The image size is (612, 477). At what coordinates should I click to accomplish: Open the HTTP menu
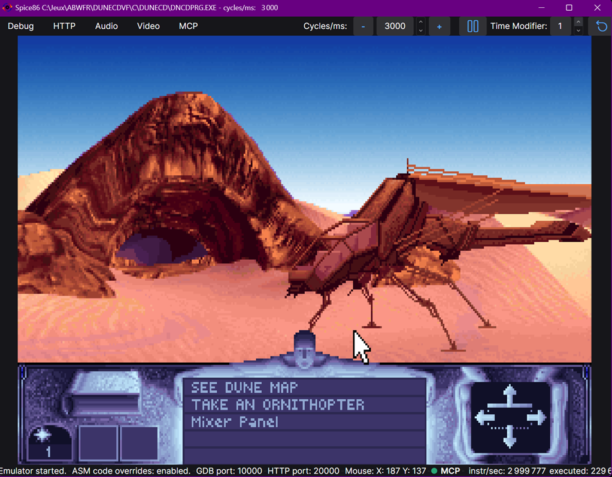coord(65,26)
